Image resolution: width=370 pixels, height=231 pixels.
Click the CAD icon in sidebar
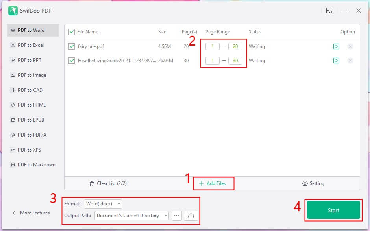pos(13,90)
